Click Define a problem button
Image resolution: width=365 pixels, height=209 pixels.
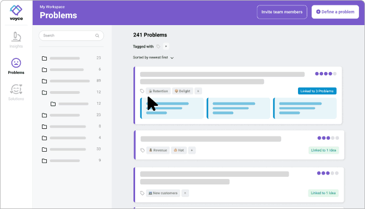[x=335, y=12]
